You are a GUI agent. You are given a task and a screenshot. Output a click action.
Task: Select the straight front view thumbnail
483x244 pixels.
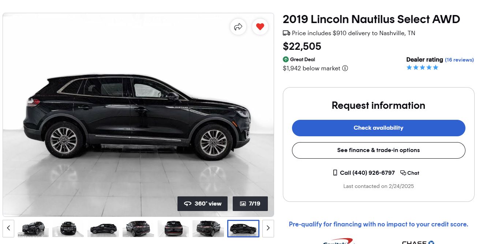pos(68,229)
